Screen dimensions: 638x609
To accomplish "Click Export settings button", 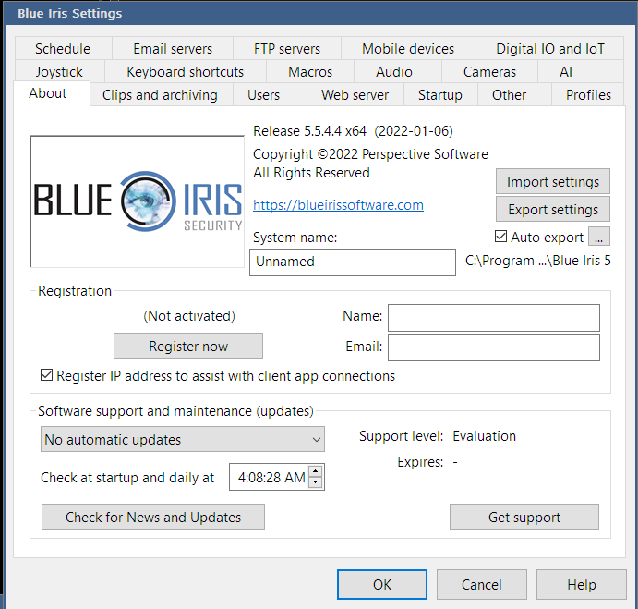I will click(x=552, y=209).
